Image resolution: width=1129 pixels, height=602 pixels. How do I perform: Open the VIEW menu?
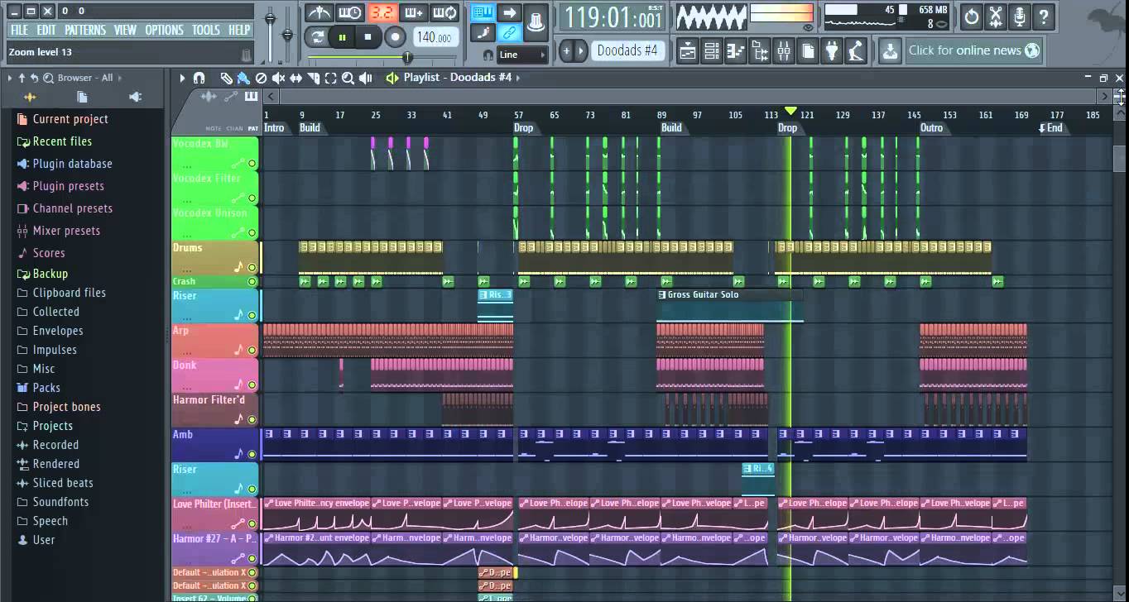(125, 30)
